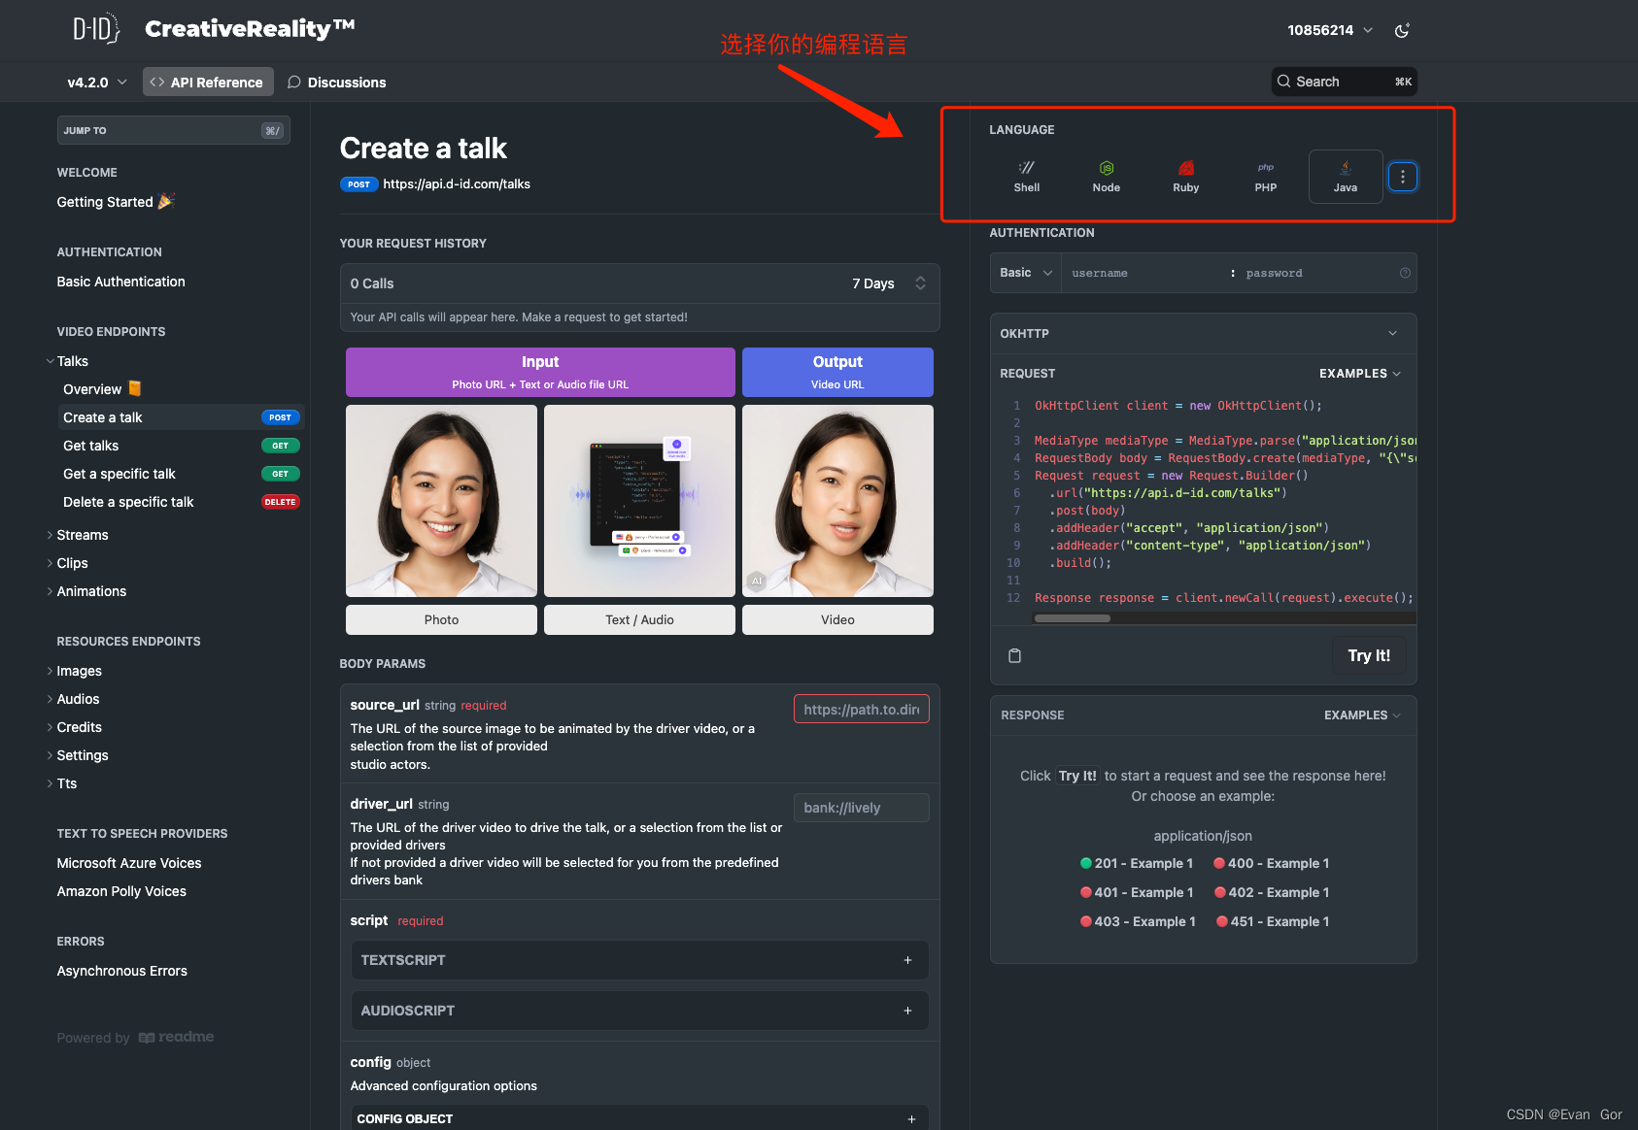
Task: Click the readme logo link
Action: (176, 1038)
